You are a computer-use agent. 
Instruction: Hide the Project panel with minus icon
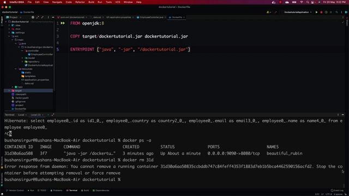tap(53, 17)
